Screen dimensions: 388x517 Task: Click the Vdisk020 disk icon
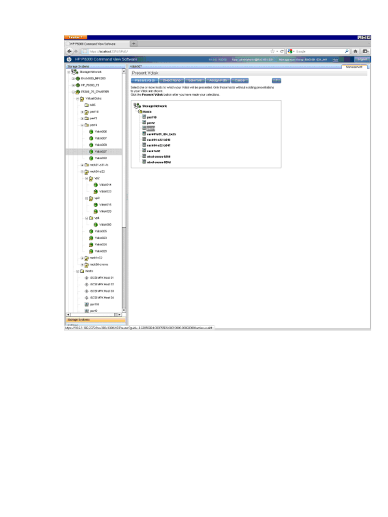coord(96,211)
